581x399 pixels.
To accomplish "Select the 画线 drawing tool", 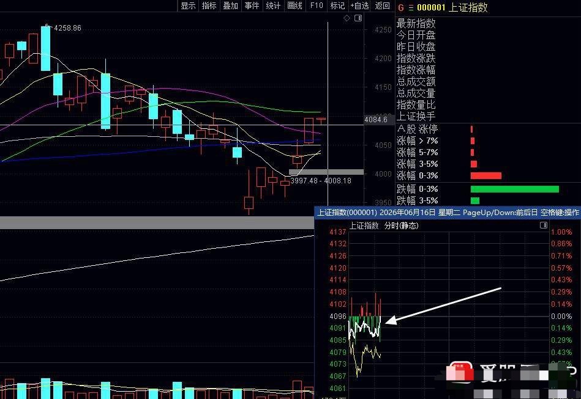I will [294, 5].
